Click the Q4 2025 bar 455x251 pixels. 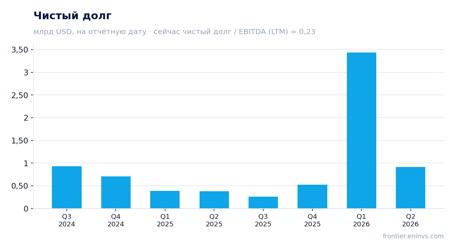coord(312,197)
